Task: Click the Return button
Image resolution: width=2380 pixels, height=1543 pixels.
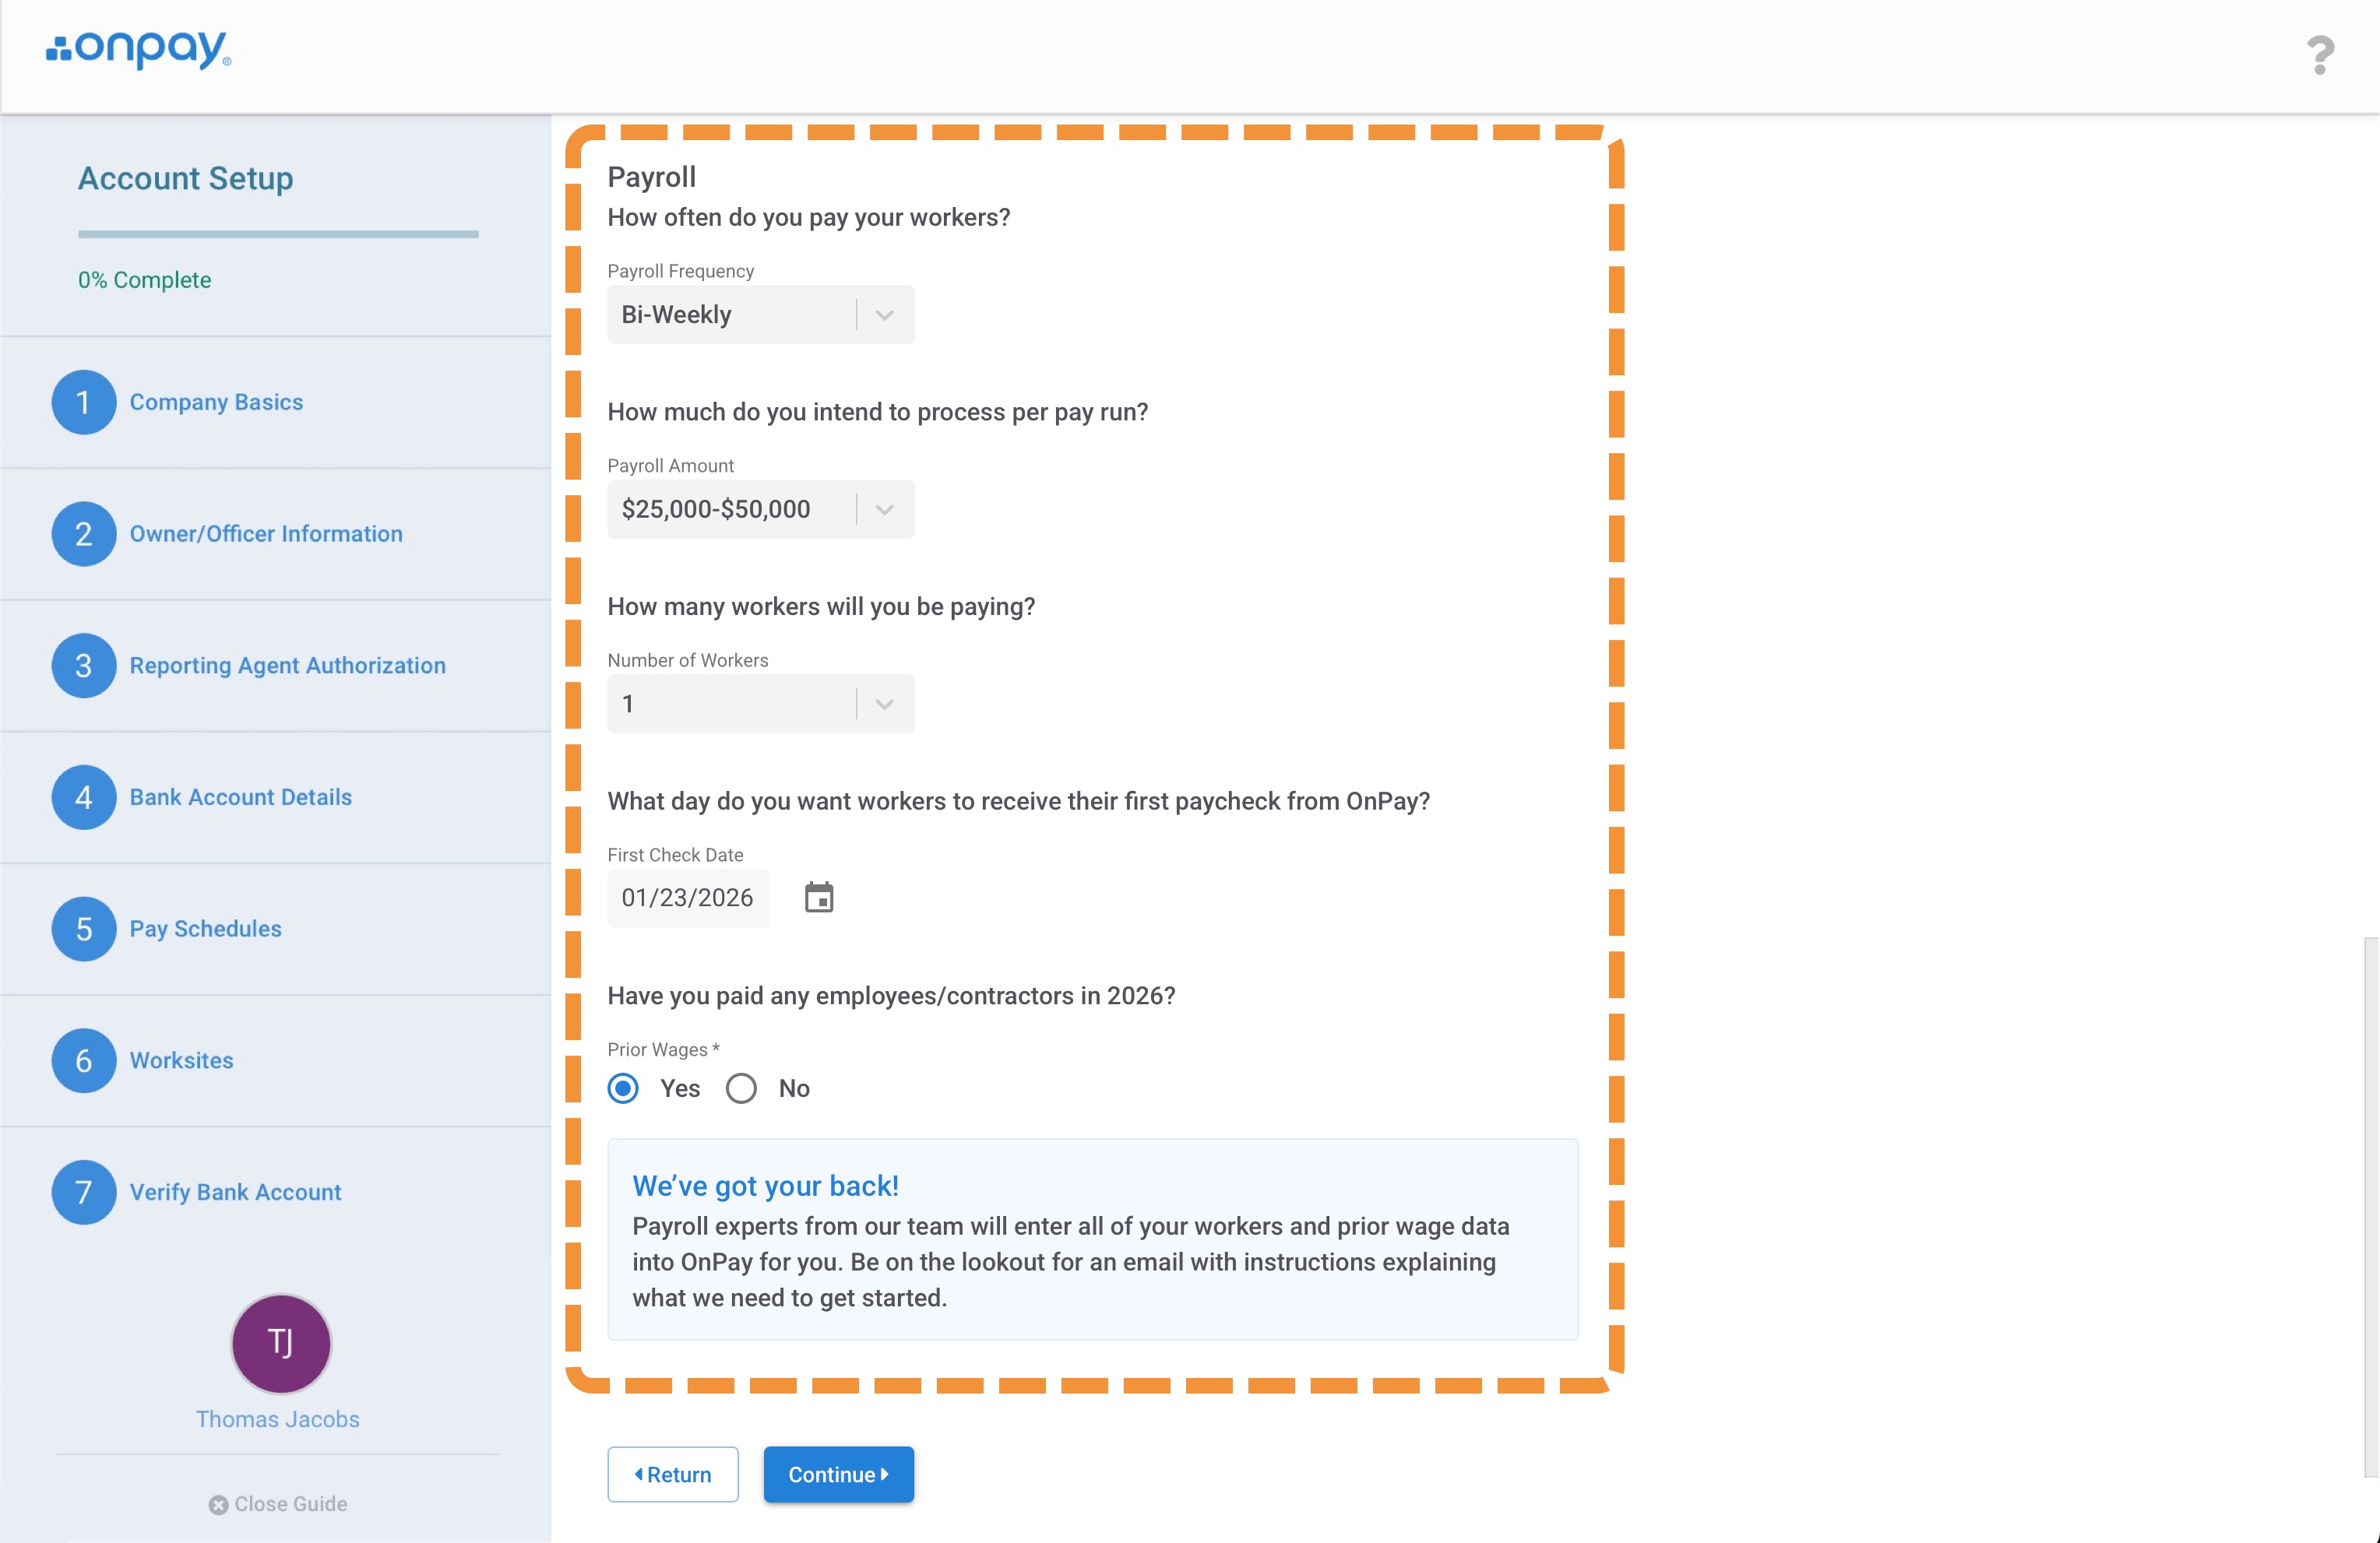Action: pos(672,1474)
